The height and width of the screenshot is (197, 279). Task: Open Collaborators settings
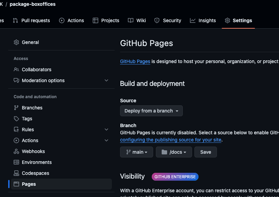(61, 70)
